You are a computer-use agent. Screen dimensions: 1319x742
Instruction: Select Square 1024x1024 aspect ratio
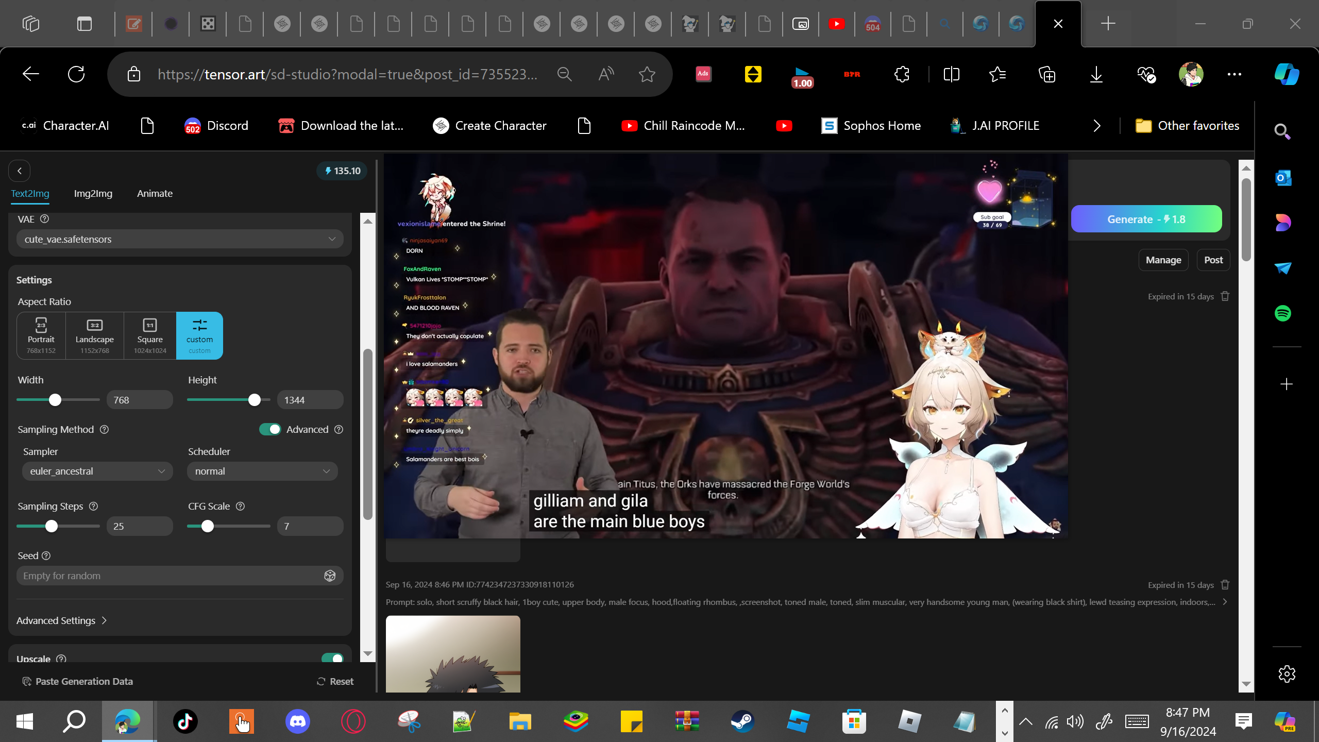coord(150,335)
